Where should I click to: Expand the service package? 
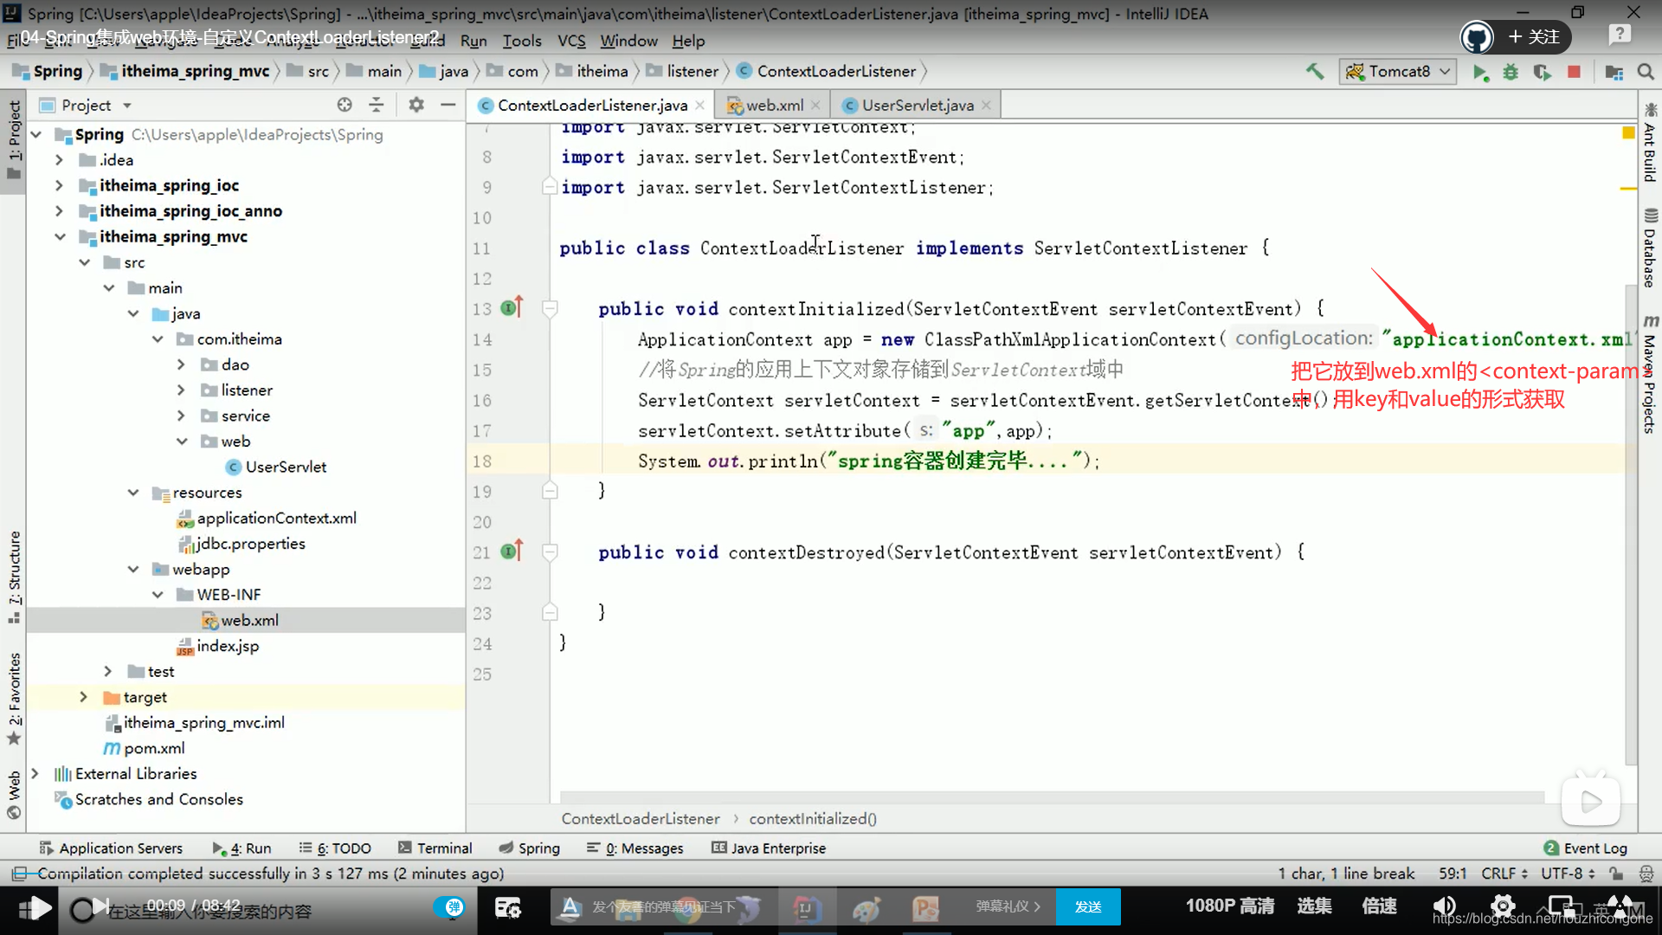pyautogui.click(x=182, y=416)
